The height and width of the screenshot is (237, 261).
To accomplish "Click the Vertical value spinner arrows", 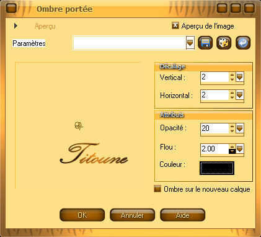I will [232, 77].
